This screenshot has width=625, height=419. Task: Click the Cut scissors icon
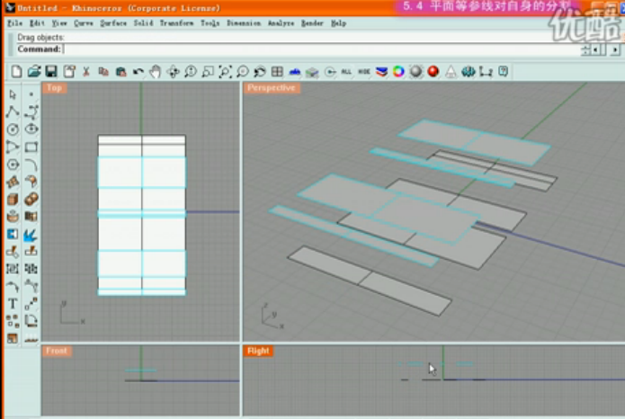86,71
